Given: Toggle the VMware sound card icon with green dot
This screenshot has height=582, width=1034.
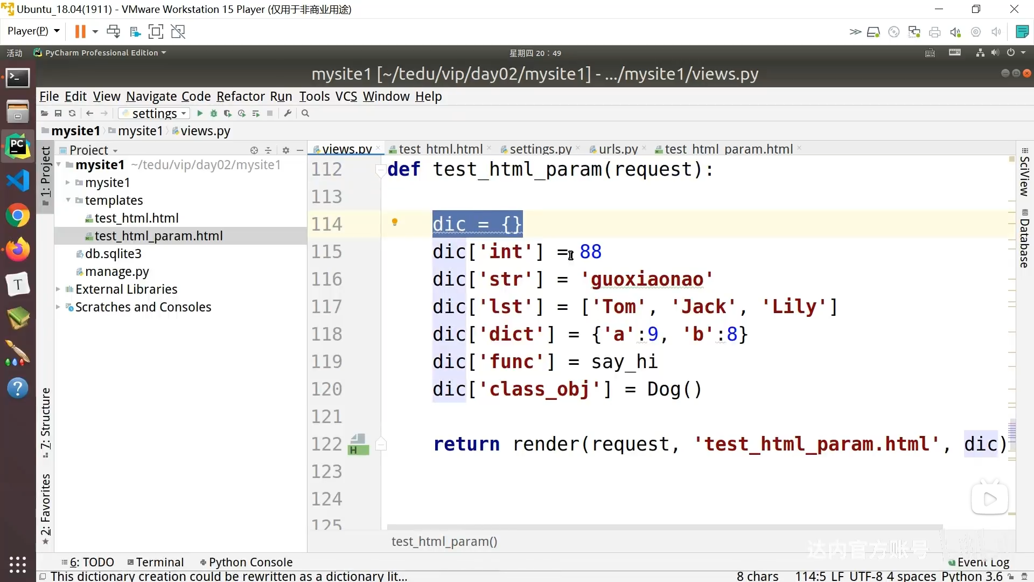Looking at the screenshot, I should click(x=955, y=32).
